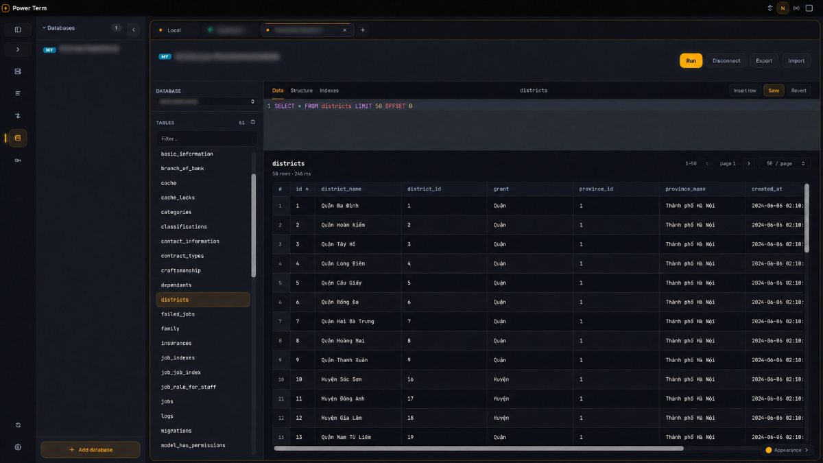
Task: Switch to the Data tab
Action: tap(278, 91)
